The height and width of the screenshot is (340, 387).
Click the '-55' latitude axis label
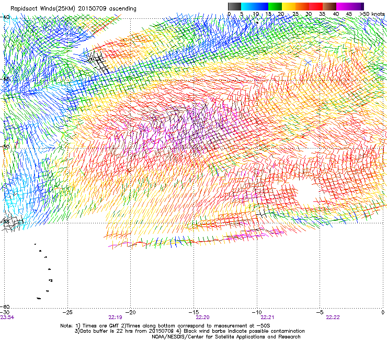point(5,221)
